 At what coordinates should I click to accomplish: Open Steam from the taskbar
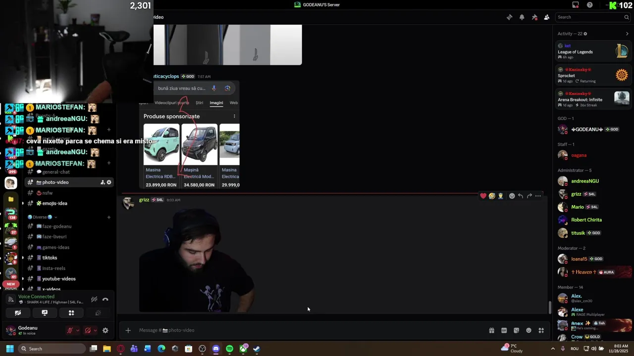click(x=257, y=349)
